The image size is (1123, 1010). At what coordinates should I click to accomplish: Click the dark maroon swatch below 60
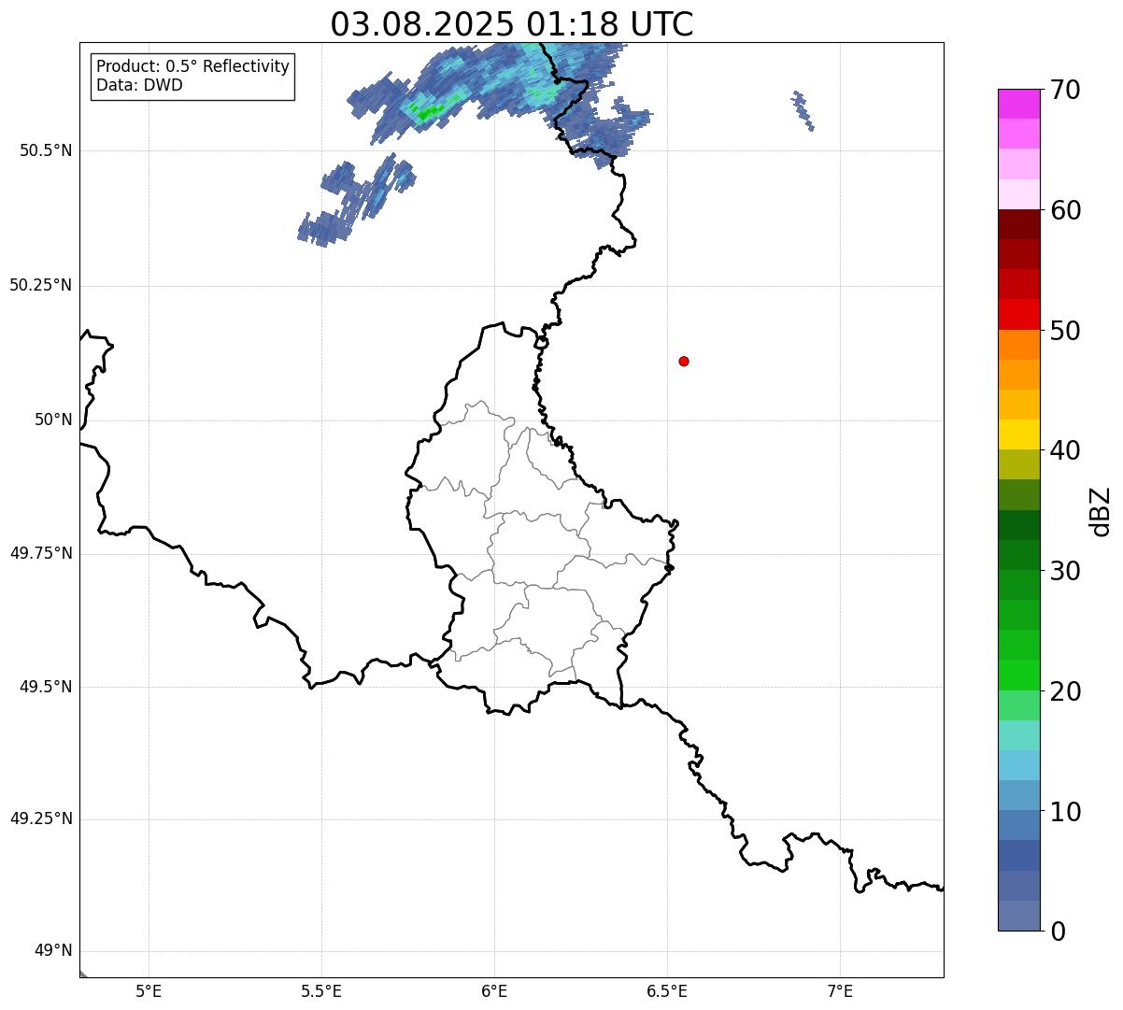tap(1019, 224)
